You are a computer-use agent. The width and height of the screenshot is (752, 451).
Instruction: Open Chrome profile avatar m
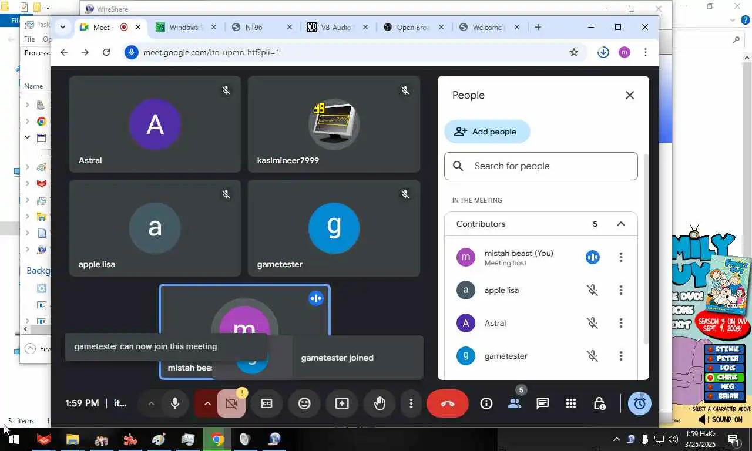pyautogui.click(x=625, y=52)
